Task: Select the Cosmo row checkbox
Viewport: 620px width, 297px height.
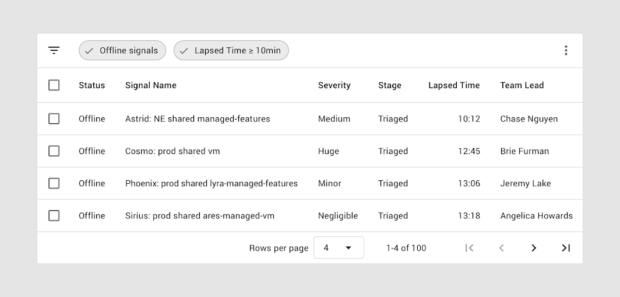Action: coord(54,151)
